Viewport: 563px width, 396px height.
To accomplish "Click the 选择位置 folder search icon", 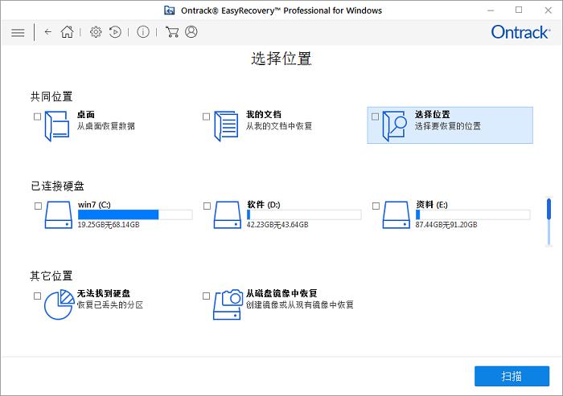I will [394, 126].
